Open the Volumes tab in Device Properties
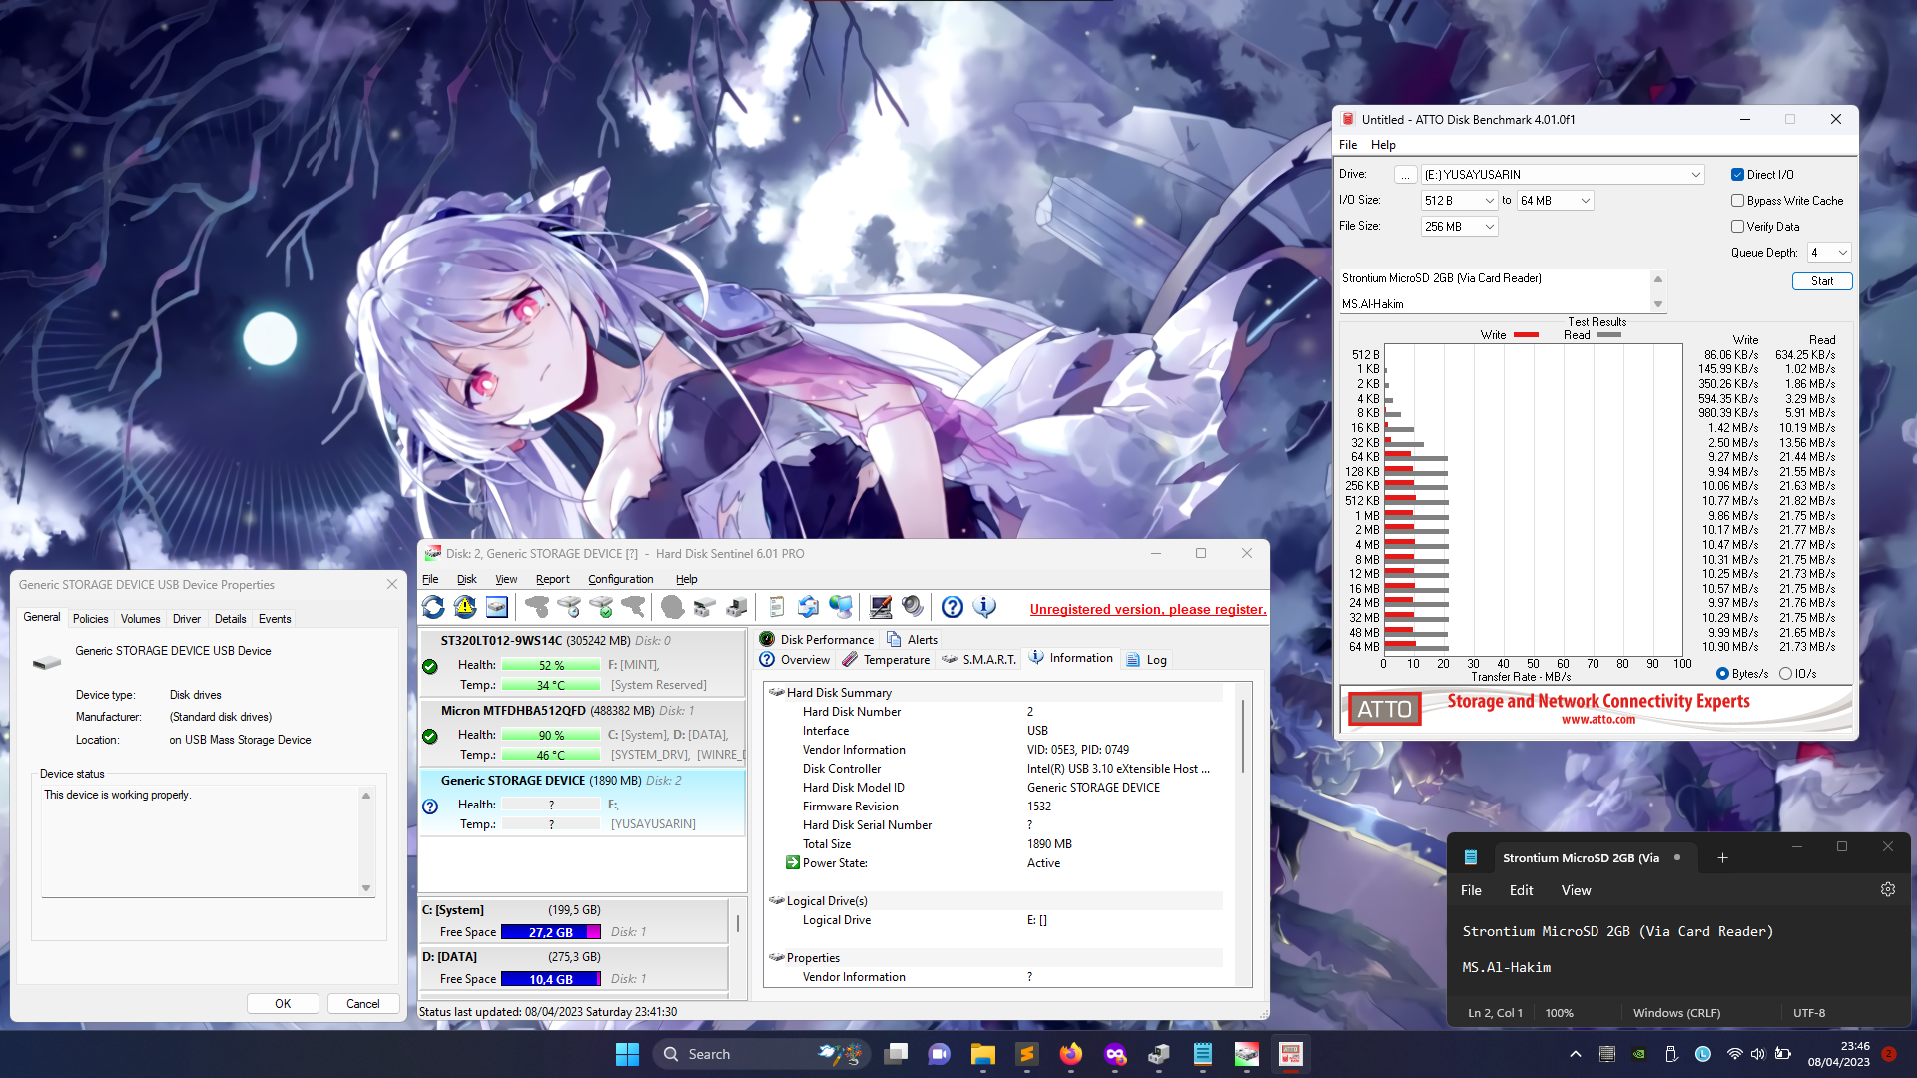Viewport: 1917px width, 1078px height. pyautogui.click(x=140, y=619)
